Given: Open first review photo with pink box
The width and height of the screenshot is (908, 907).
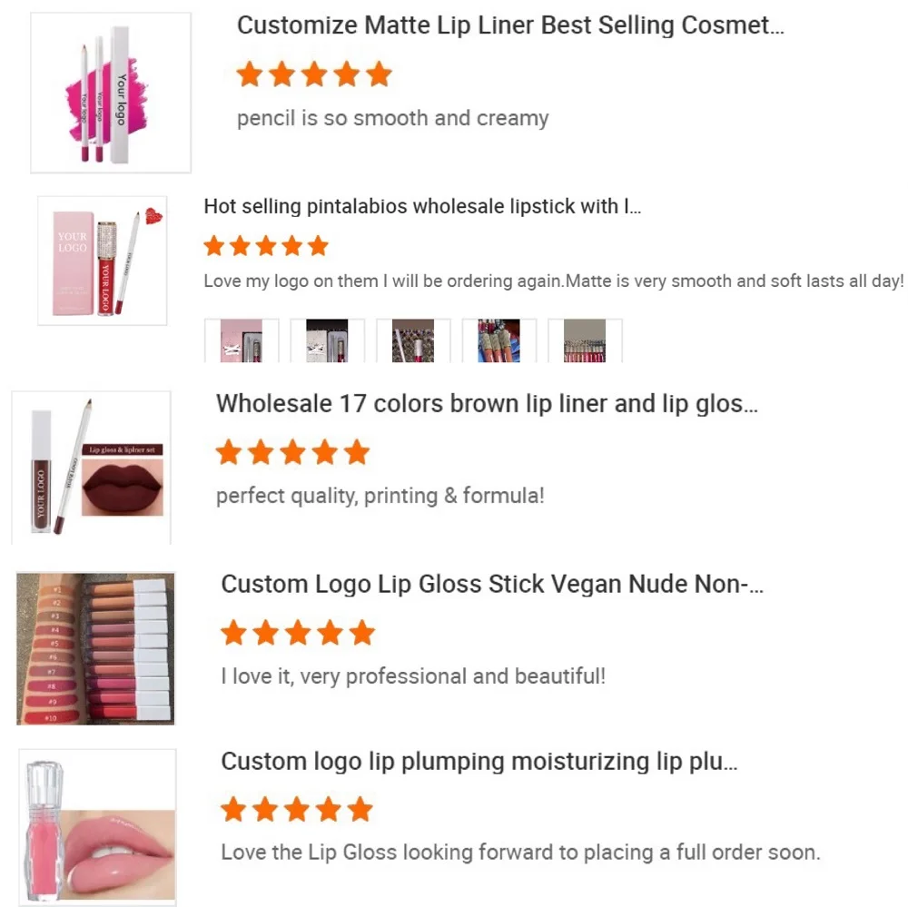Looking at the screenshot, I should coord(241,341).
